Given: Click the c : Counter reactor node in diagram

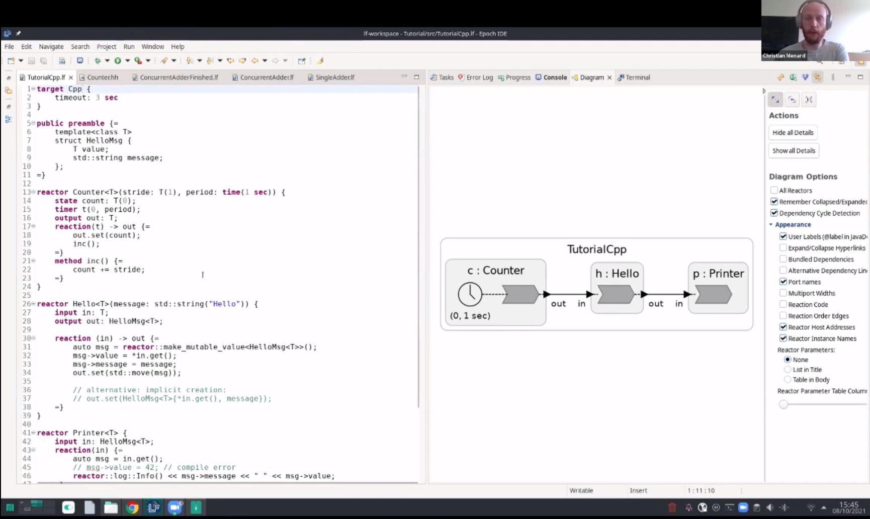Looking at the screenshot, I should (495, 292).
